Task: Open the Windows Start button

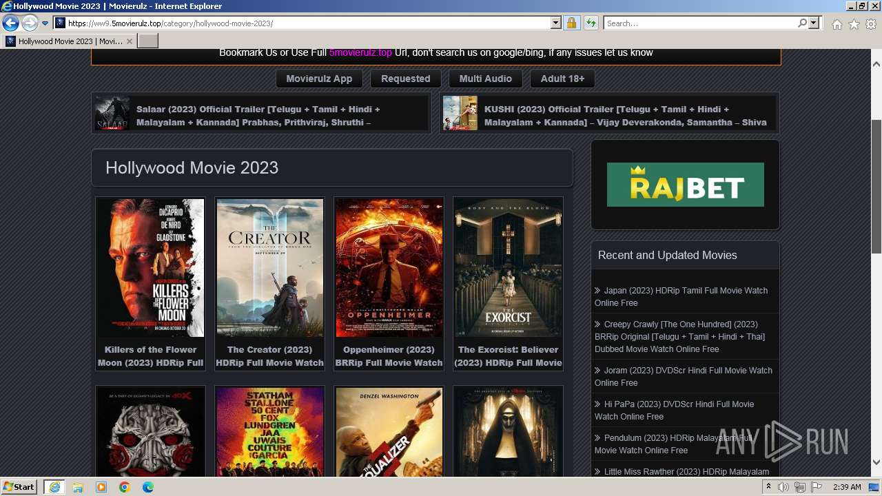Action: click(x=19, y=487)
